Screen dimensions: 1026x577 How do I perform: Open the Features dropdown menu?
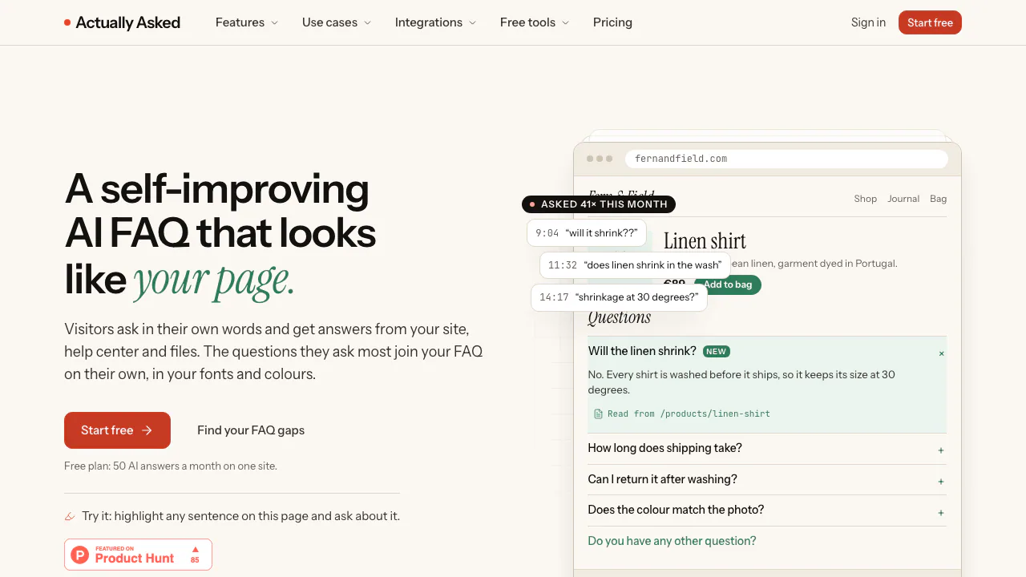(247, 22)
